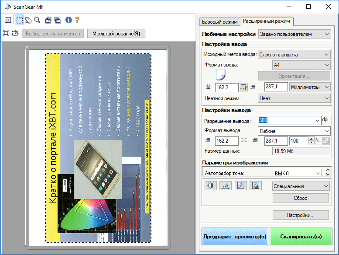Rotate the preview image left
The image size is (339, 255).
point(48,20)
